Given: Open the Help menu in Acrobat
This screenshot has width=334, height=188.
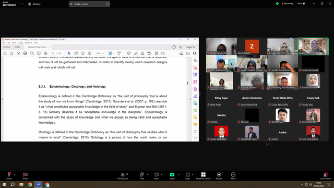Looking at the screenshot, I should tap(36, 43).
